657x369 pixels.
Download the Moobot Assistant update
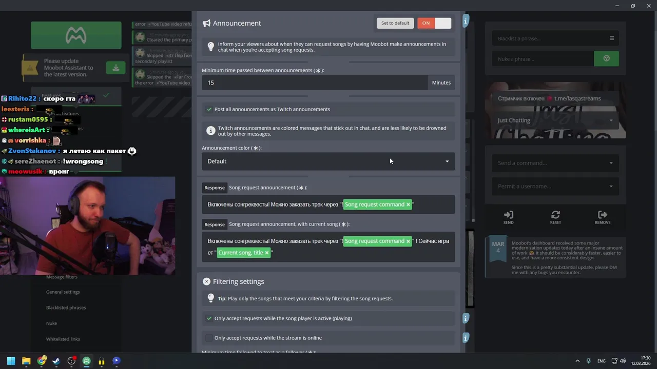point(115,68)
